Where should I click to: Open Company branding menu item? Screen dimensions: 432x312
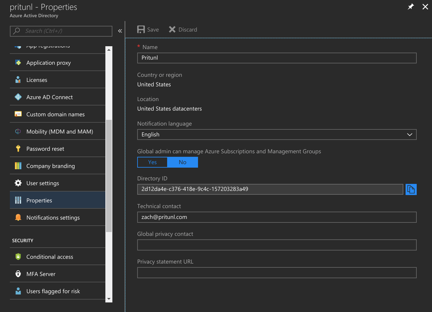pyautogui.click(x=51, y=166)
